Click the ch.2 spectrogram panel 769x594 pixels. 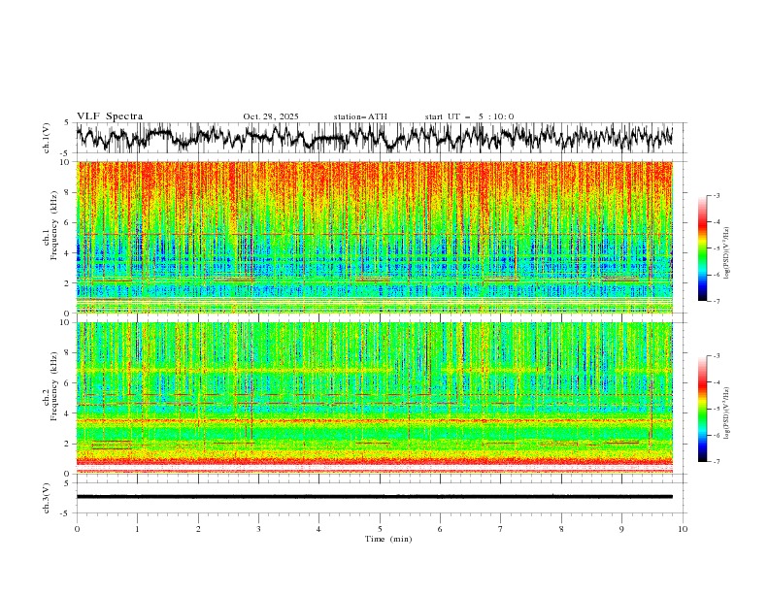(x=375, y=398)
